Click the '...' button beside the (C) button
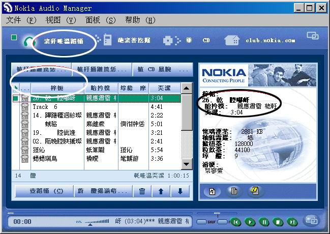 (103, 191)
